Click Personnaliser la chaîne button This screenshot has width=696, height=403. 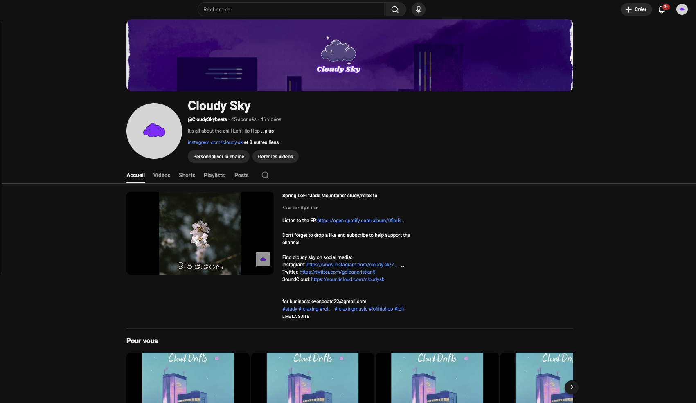[218, 157]
